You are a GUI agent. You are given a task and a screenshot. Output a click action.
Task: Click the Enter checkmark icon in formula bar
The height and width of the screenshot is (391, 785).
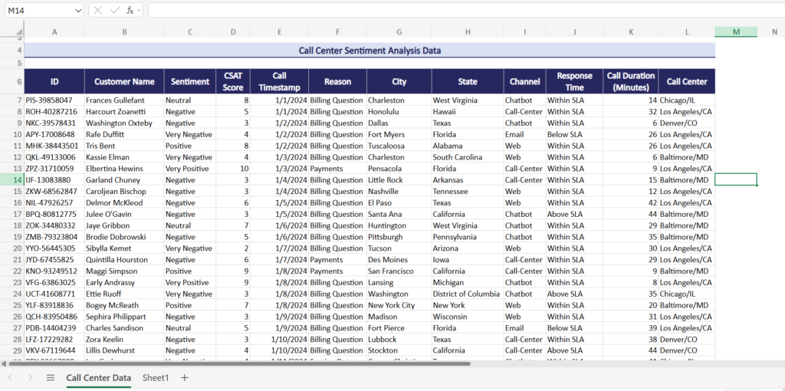coord(115,10)
